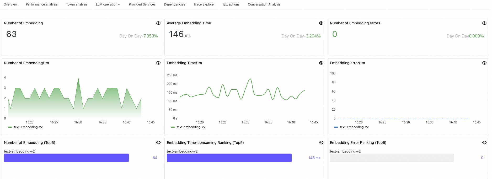The height and width of the screenshot is (179, 492).
Task: Click eye icon on Embedding Time-consuming Ranking panel
Action: click(x=321, y=143)
